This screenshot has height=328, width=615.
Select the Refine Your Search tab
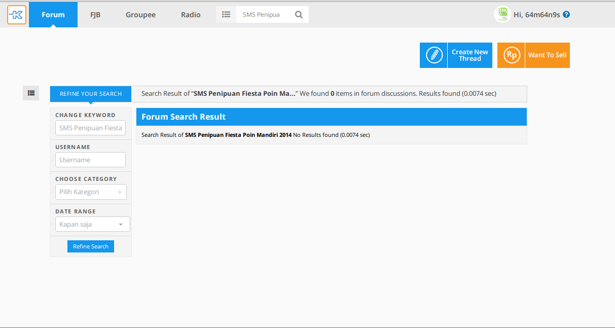[91, 94]
